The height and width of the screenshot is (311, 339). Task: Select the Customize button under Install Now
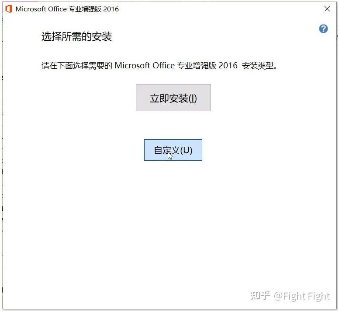(x=173, y=150)
